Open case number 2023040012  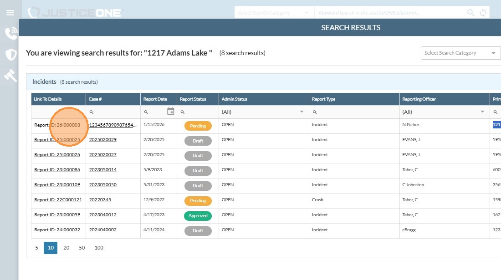tap(103, 214)
